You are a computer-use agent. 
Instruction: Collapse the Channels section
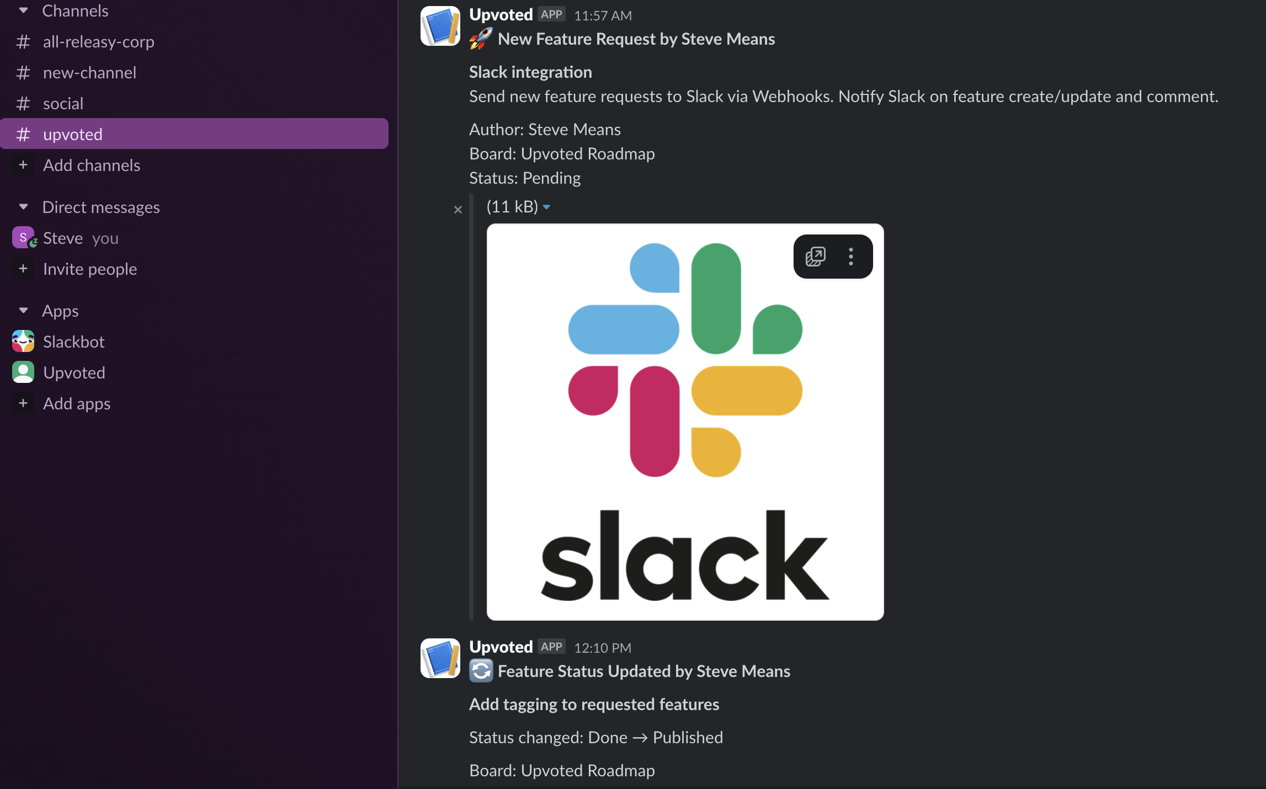pyautogui.click(x=23, y=10)
